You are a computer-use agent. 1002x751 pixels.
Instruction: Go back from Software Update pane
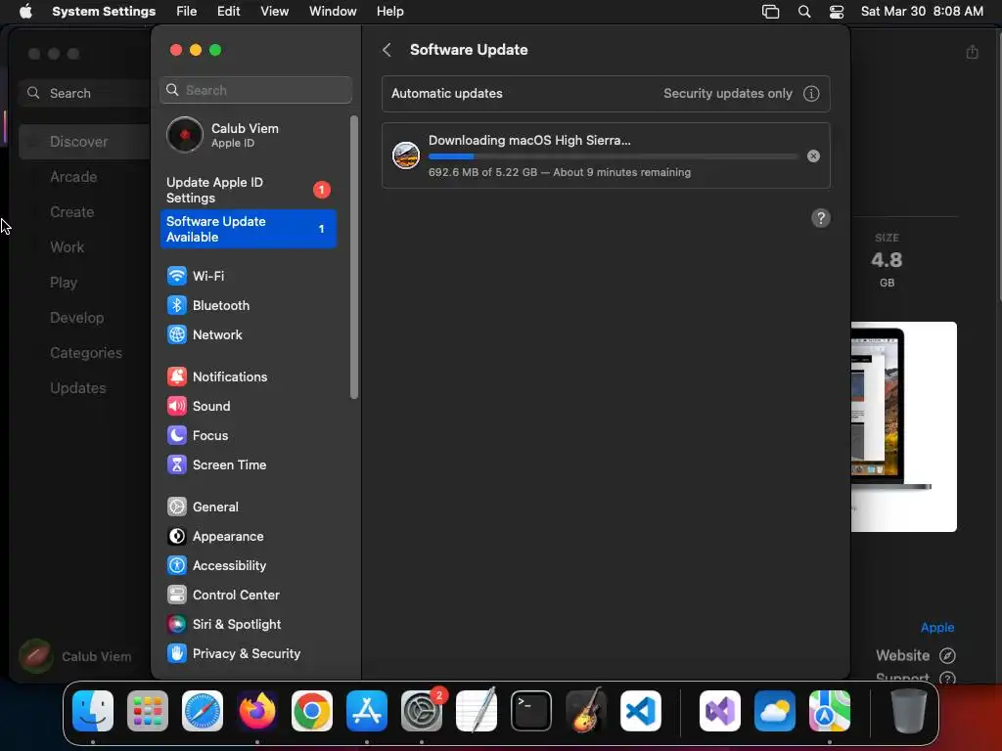[x=387, y=50]
